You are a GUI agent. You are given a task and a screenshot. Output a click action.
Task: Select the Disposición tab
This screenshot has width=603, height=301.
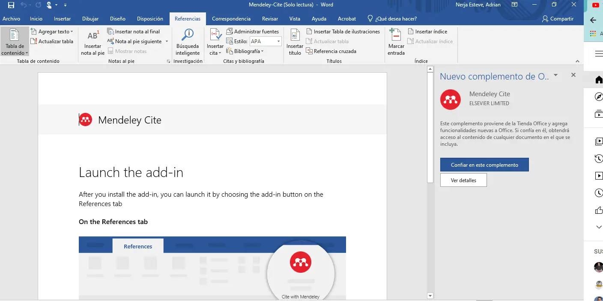point(150,19)
